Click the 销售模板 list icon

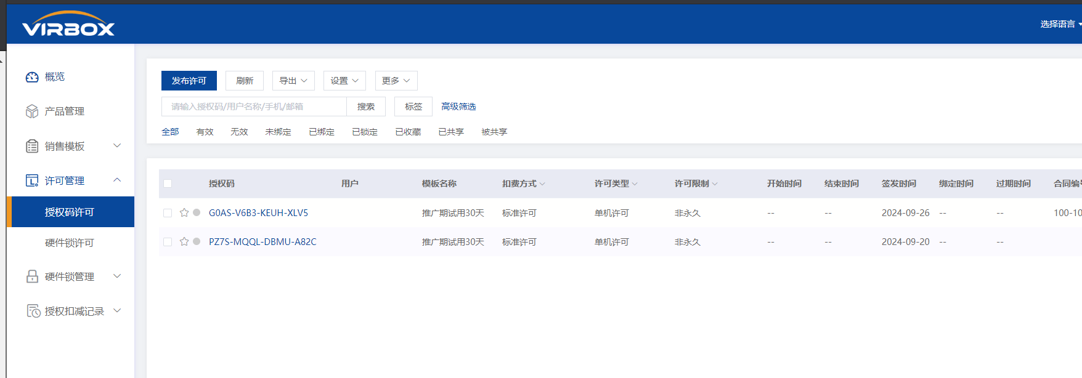tap(32, 146)
